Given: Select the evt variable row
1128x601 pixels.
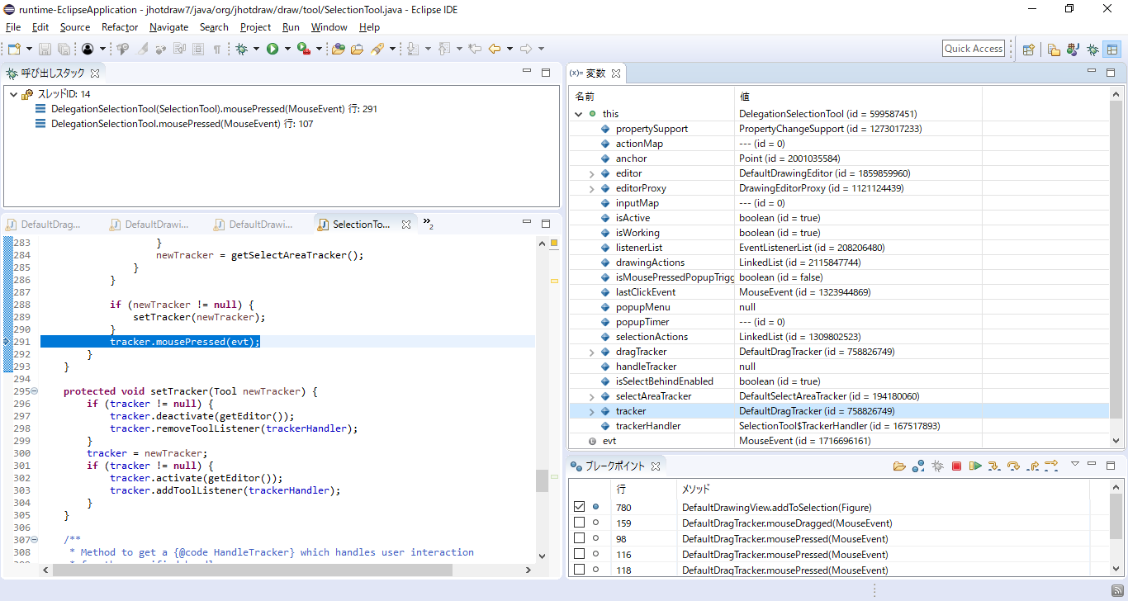Looking at the screenshot, I should coord(839,441).
